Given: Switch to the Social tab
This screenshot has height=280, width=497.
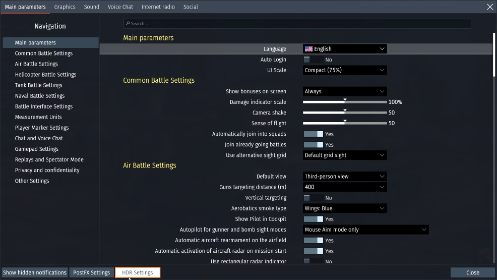Looking at the screenshot, I should (191, 7).
